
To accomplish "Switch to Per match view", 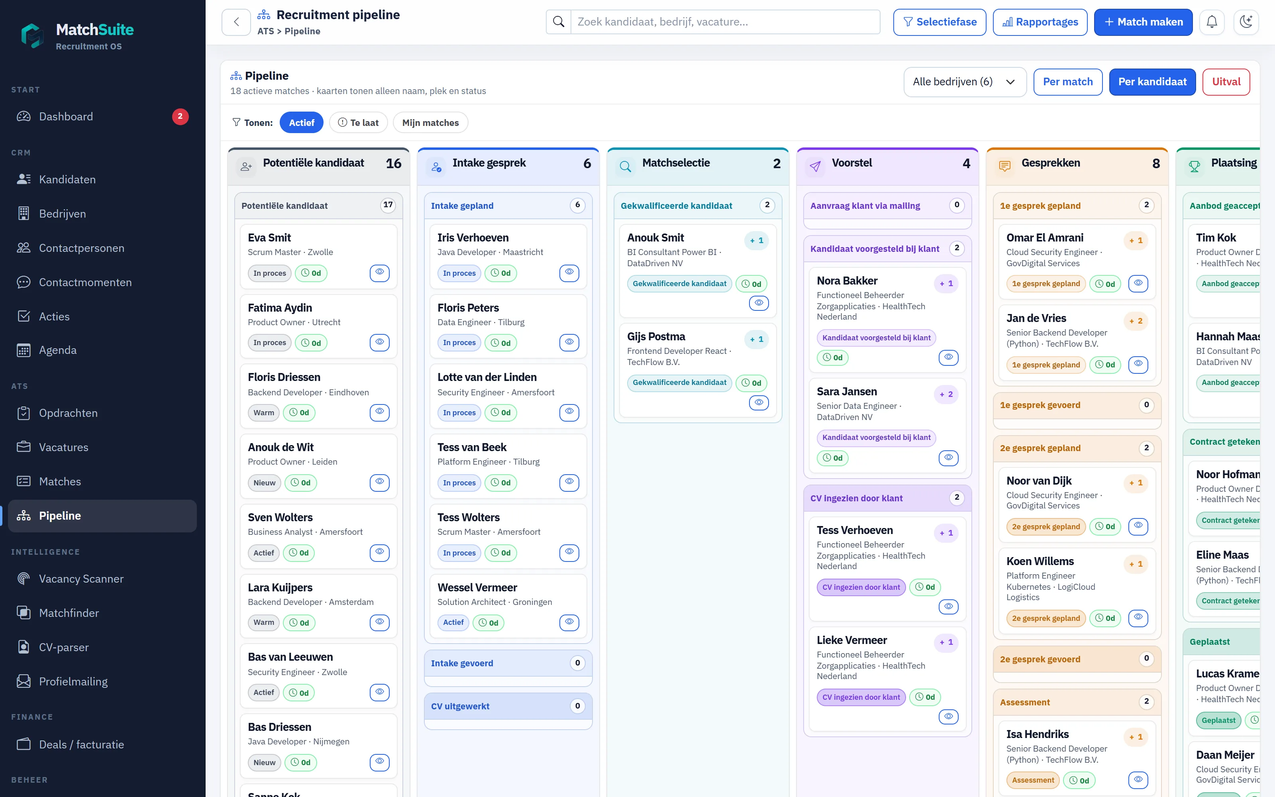I will (1068, 82).
